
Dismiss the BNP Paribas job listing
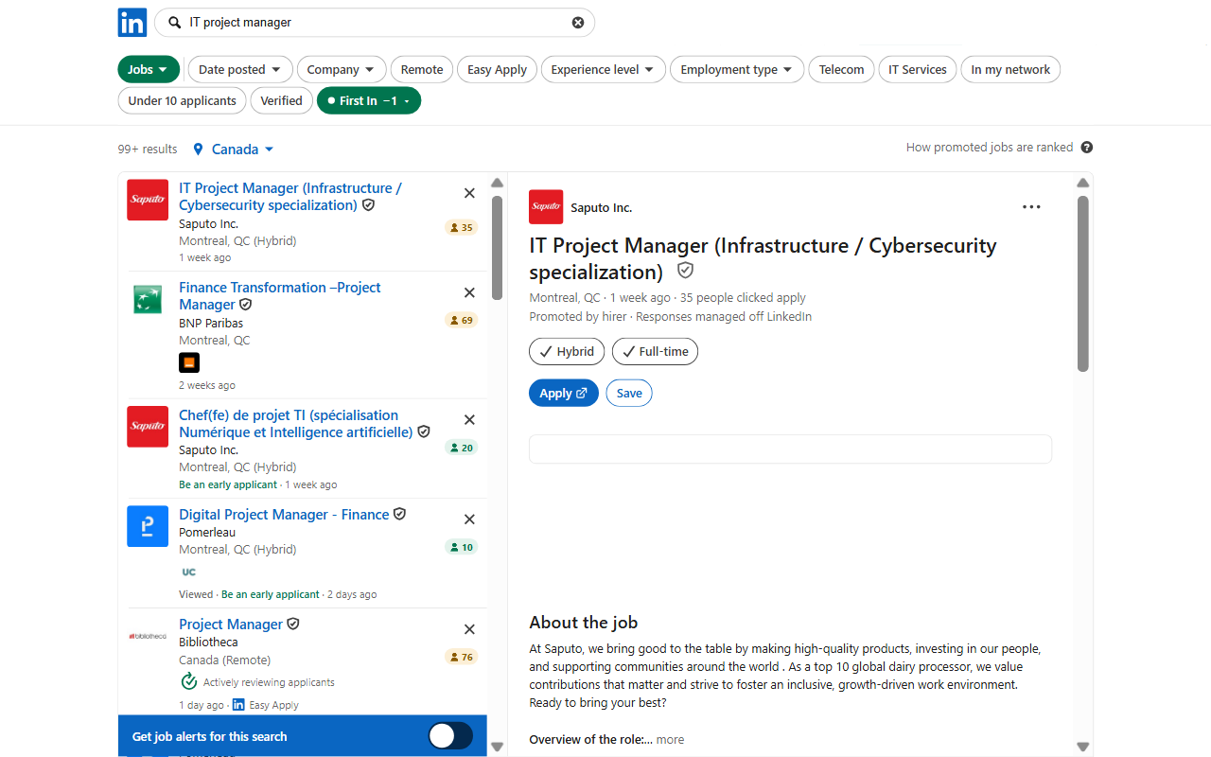point(469,292)
